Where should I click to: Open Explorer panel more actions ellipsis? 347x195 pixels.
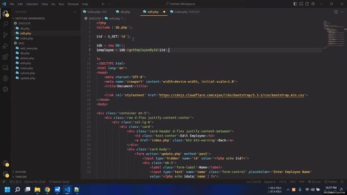click(x=75, y=12)
